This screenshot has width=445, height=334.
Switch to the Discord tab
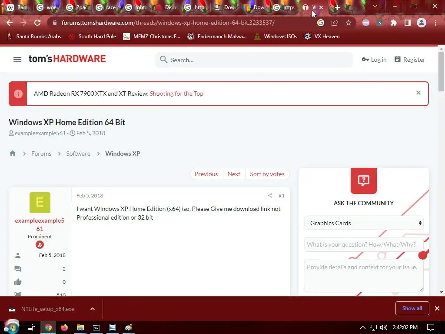[x=166, y=7]
